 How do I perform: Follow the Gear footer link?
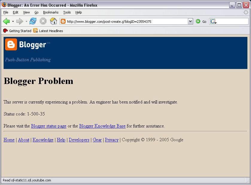click(x=97, y=140)
